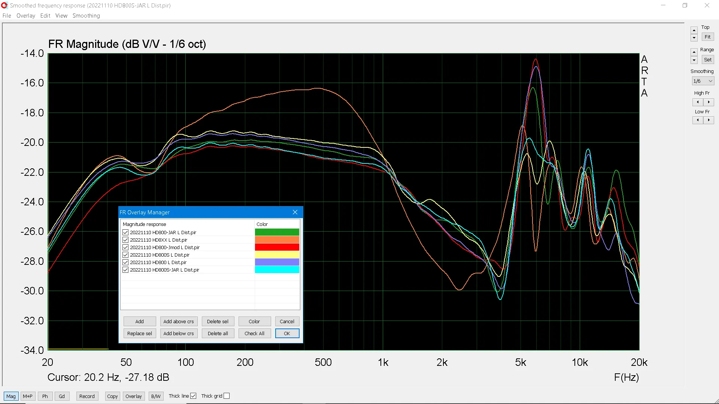Image resolution: width=719 pixels, height=404 pixels.
Task: Click Low Fr right arrow
Action: tap(709, 120)
